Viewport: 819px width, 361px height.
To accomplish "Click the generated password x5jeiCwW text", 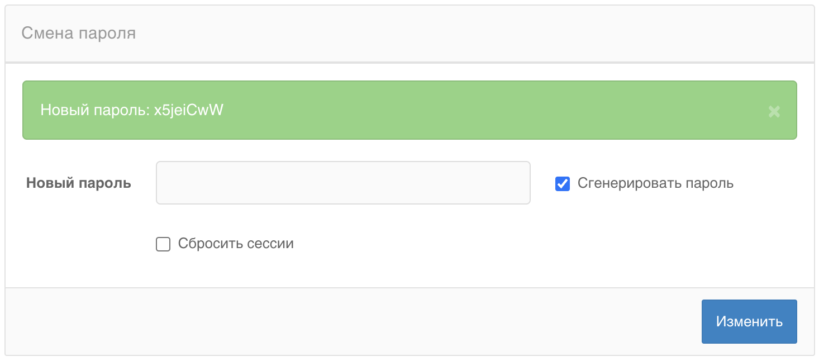I will pyautogui.click(x=188, y=110).
